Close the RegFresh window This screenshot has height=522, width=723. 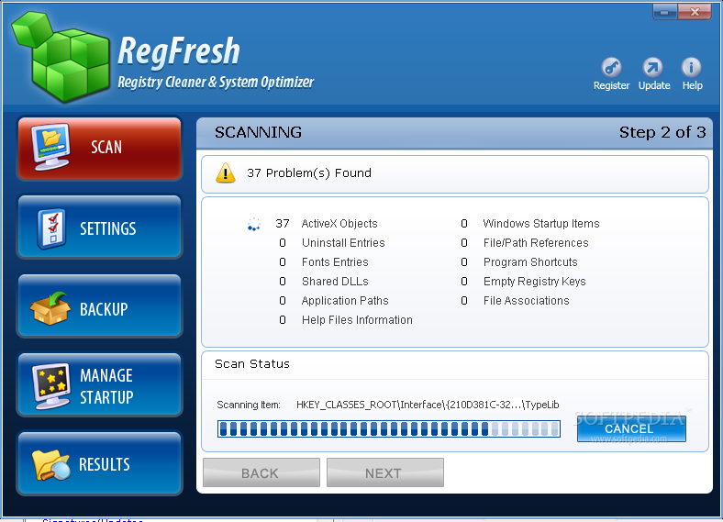tap(695, 12)
